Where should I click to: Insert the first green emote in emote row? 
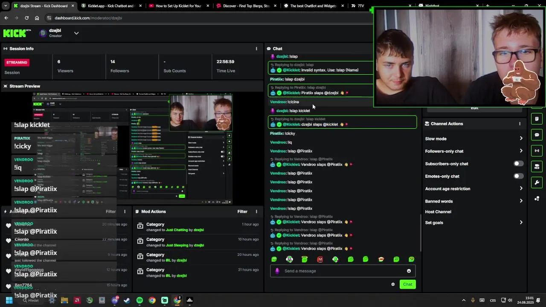(x=274, y=259)
